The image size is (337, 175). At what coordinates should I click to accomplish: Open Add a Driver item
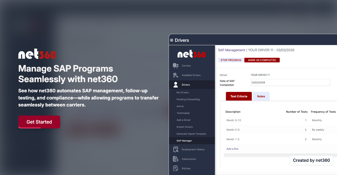[184, 120]
